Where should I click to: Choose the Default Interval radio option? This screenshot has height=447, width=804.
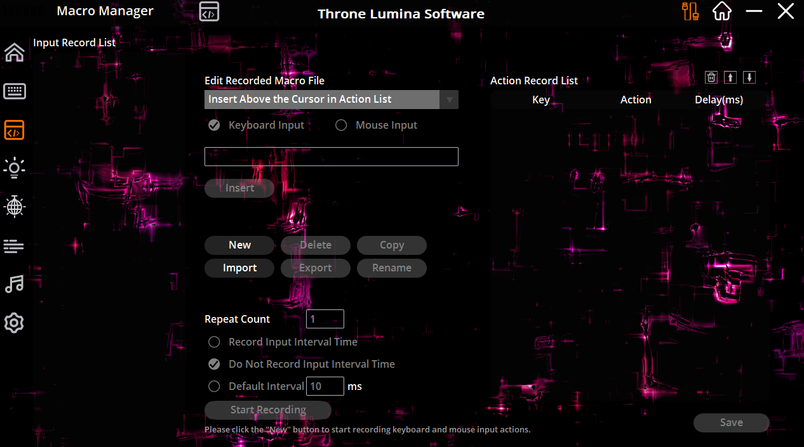click(256, 386)
